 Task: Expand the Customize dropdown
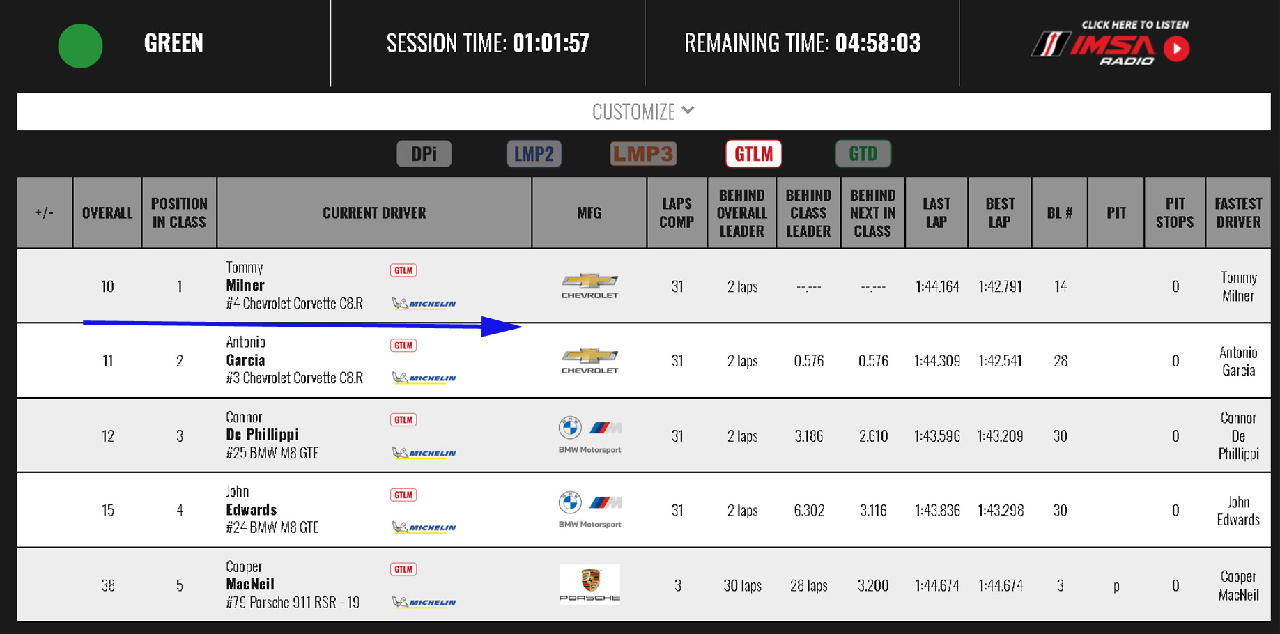click(x=634, y=111)
